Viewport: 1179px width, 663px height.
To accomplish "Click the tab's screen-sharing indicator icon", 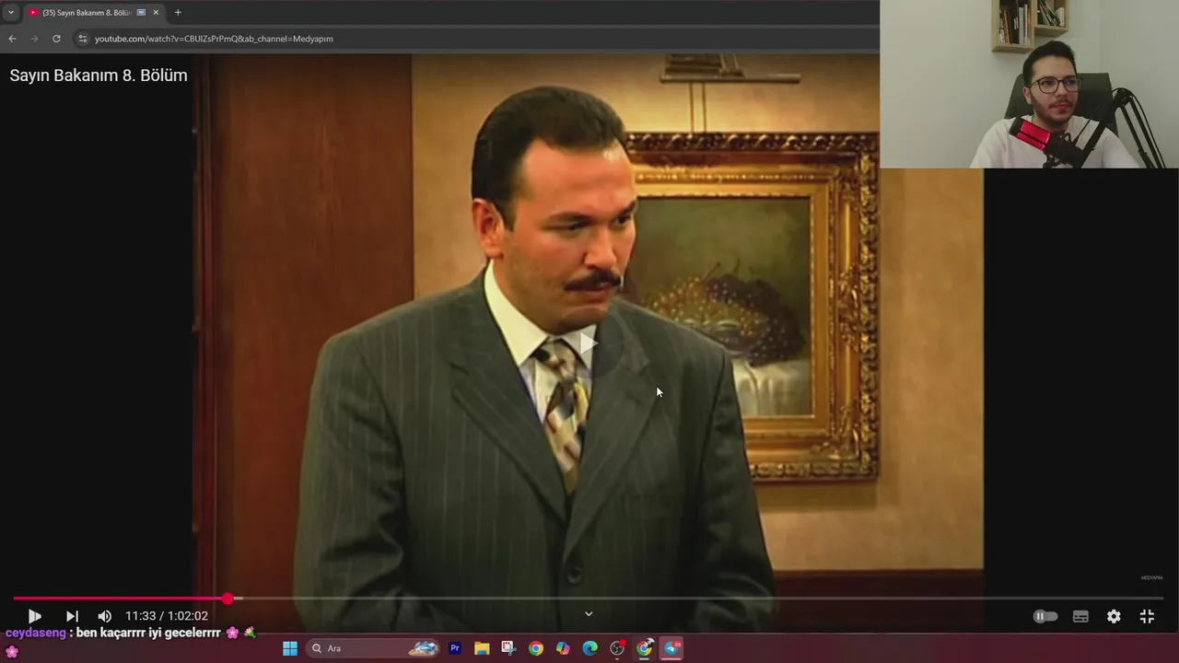I will point(141,13).
